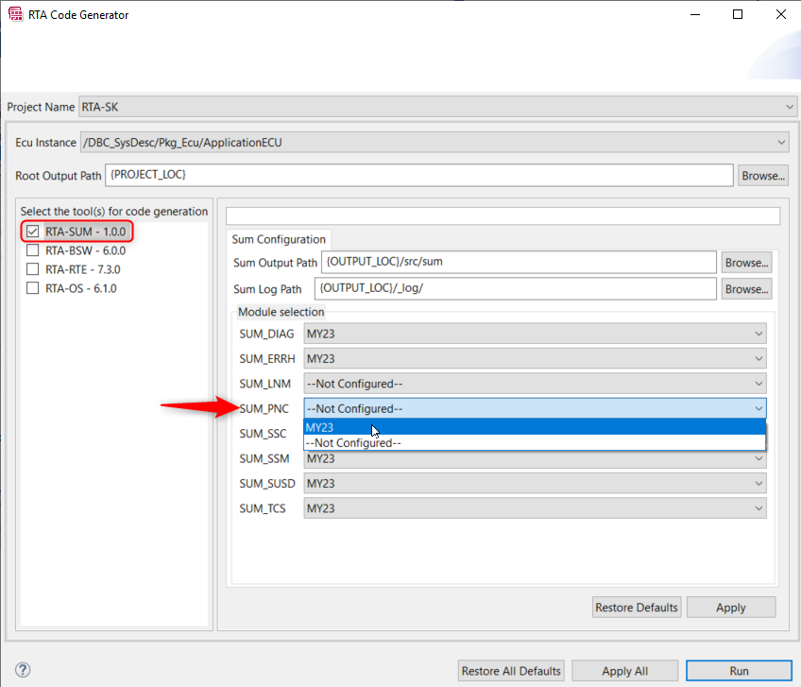The height and width of the screenshot is (687, 801).
Task: Edit the Sum Output Path field
Action: (519, 262)
